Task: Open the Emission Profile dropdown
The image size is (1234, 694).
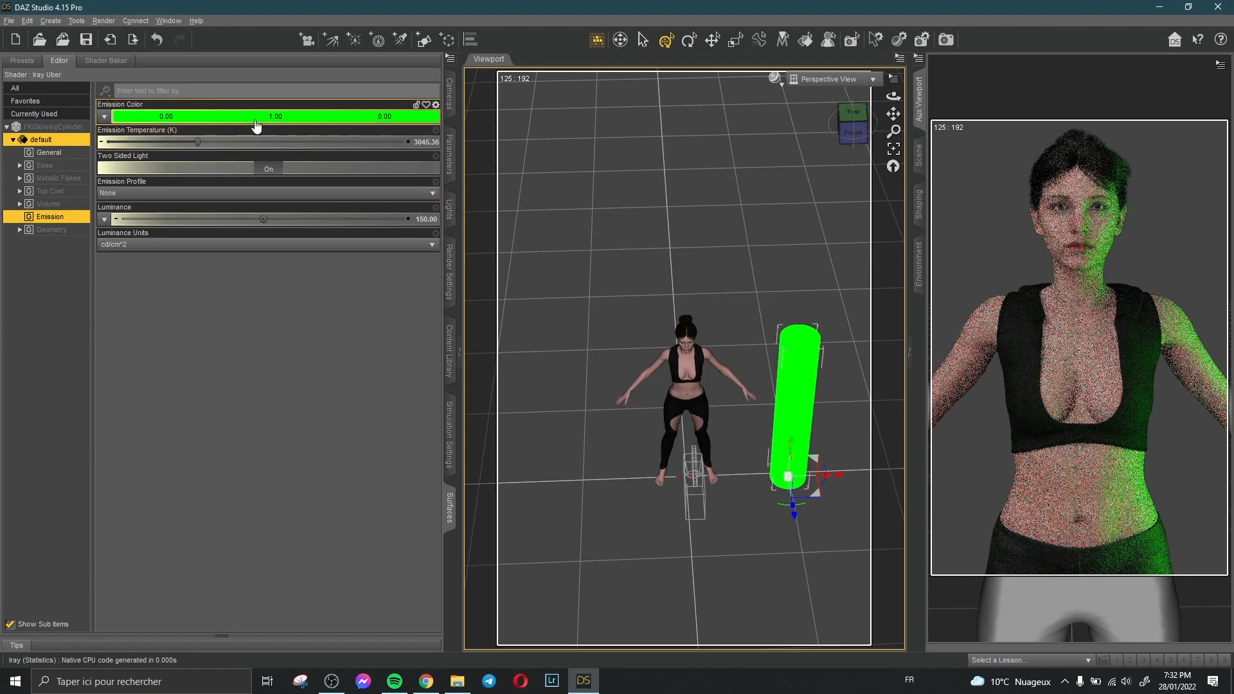Action: tap(268, 193)
